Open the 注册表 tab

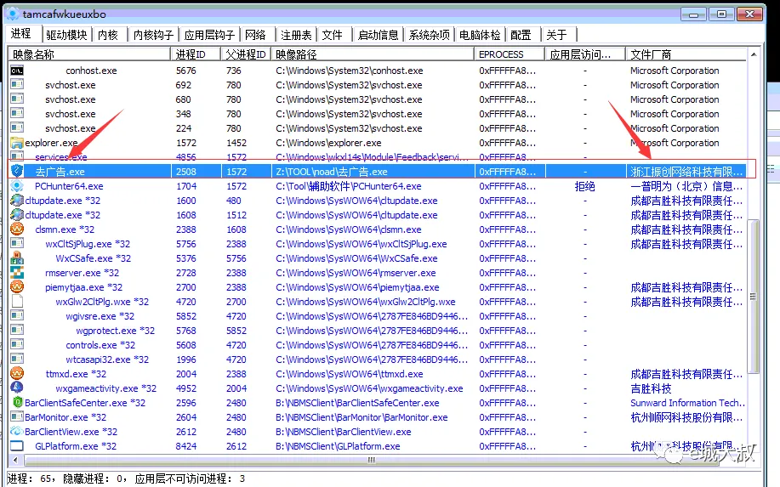coord(296,35)
